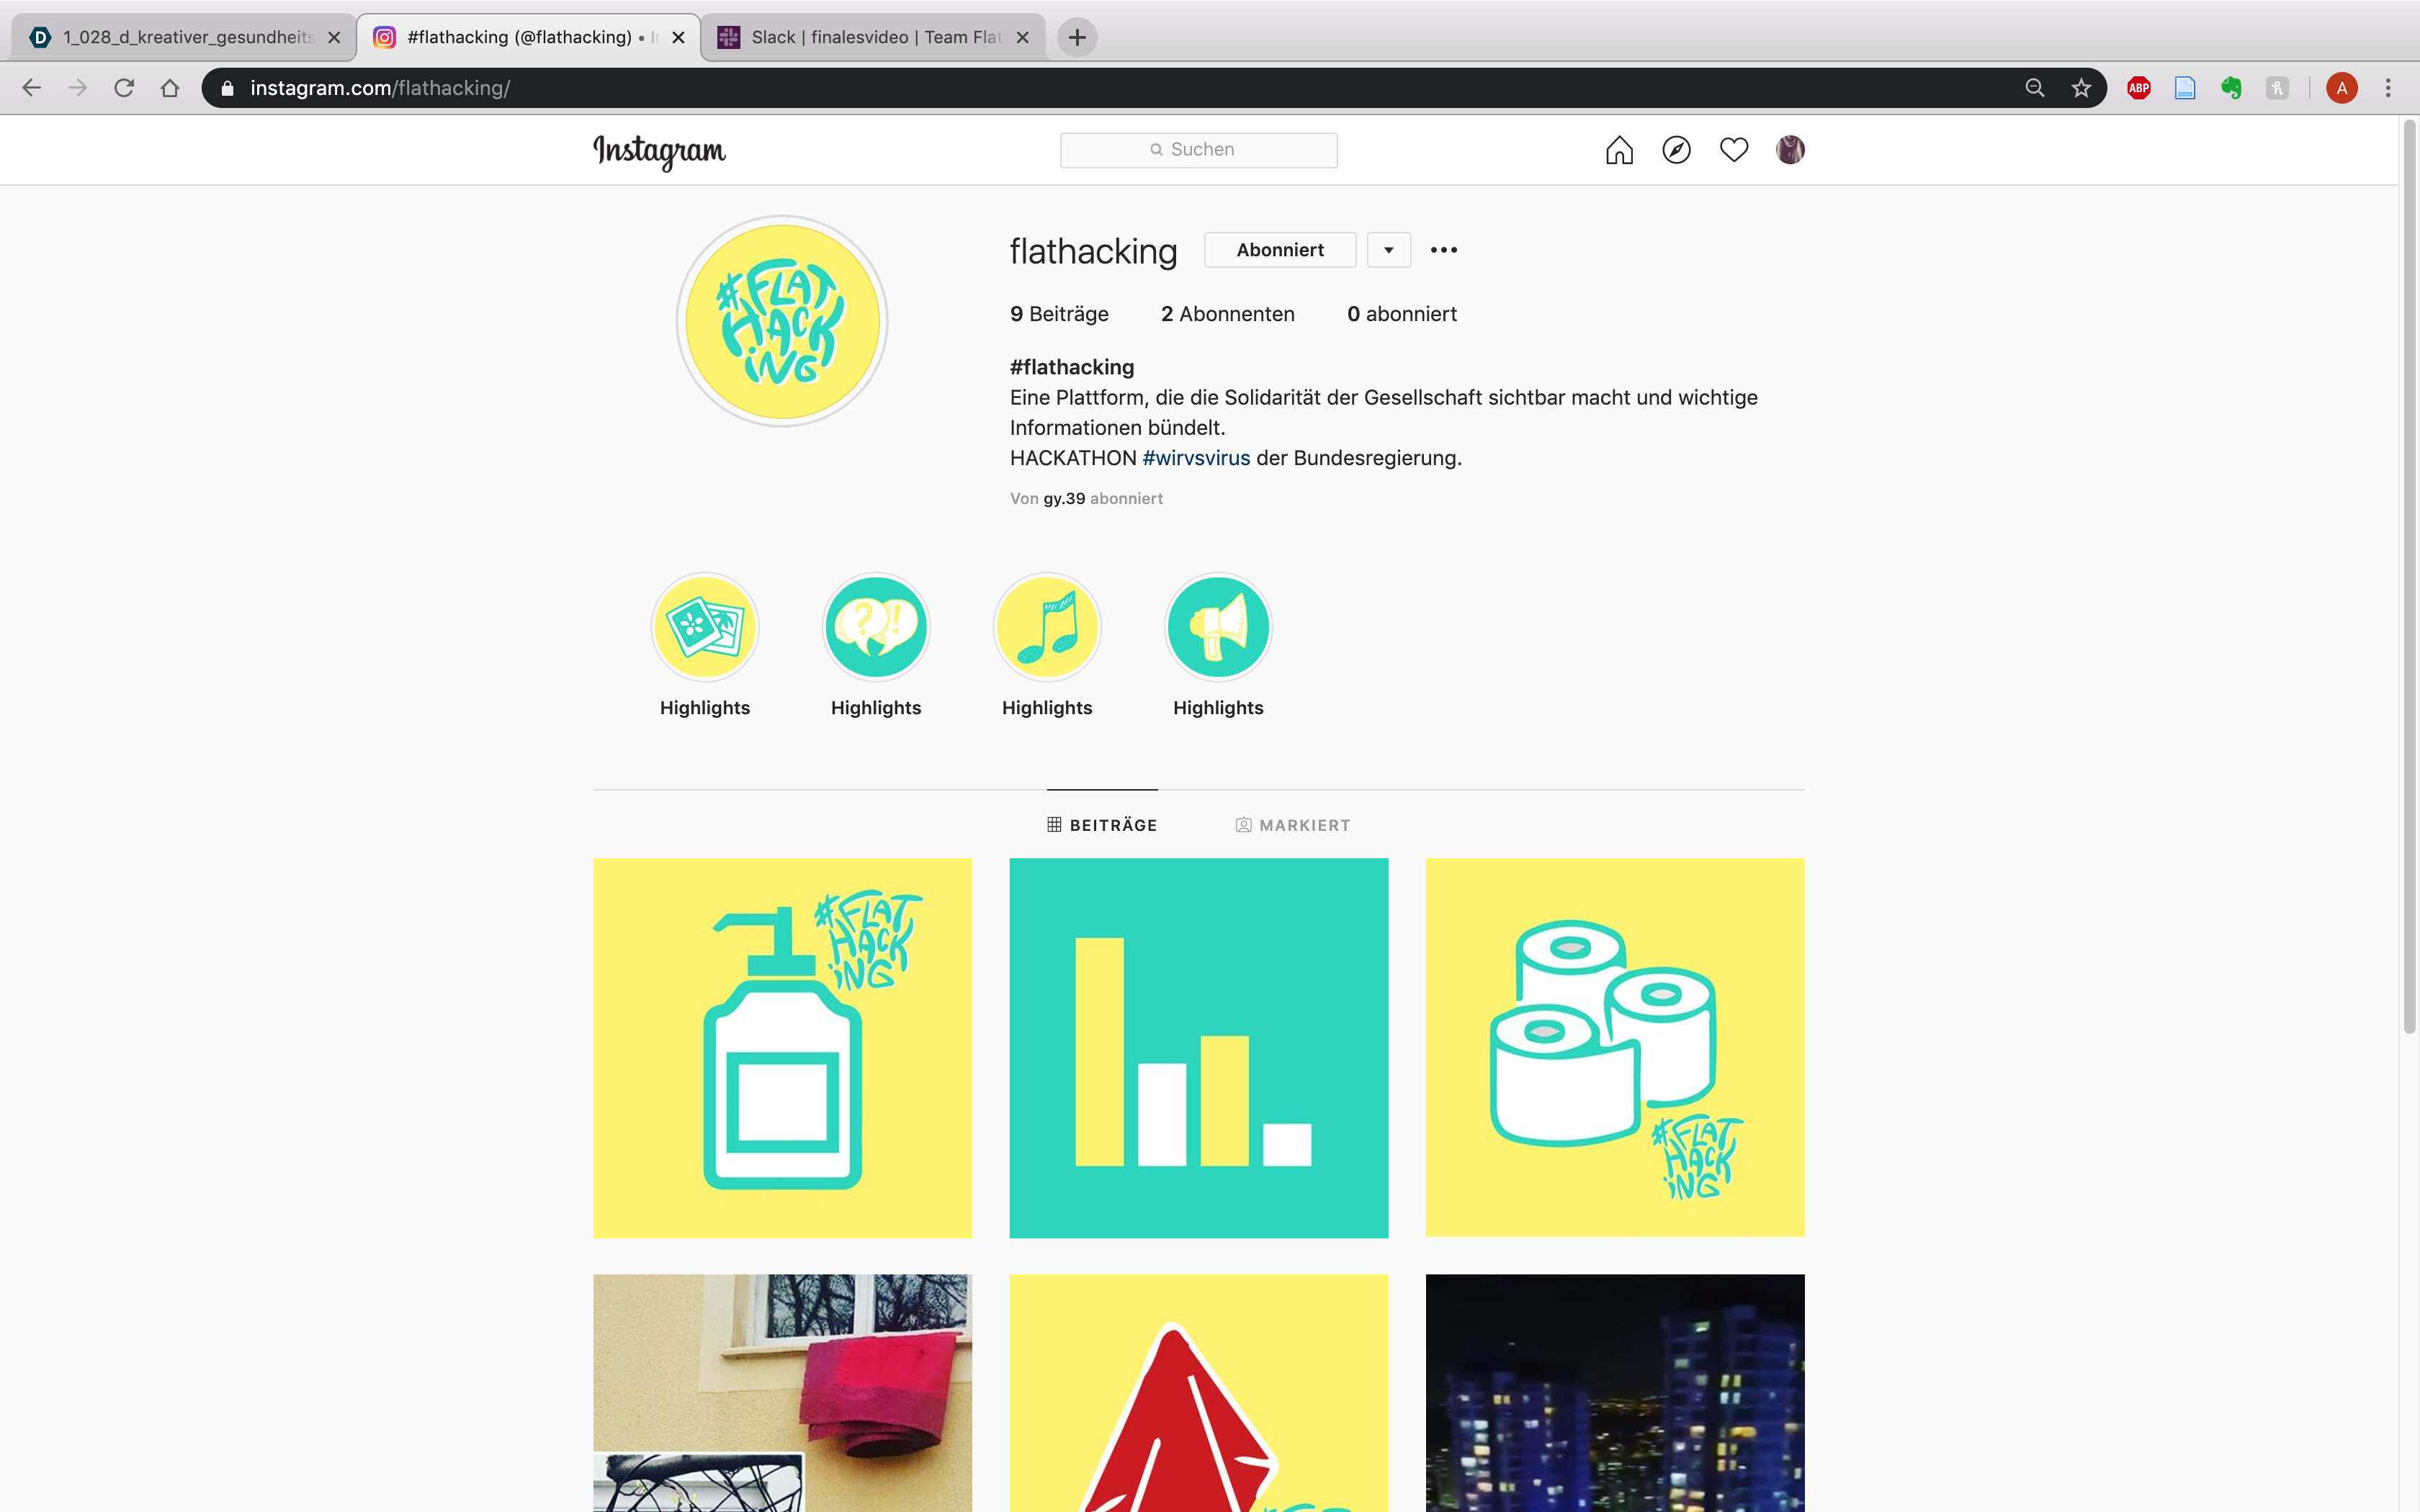Image resolution: width=2420 pixels, height=1512 pixels.
Task: Open the #wirvsvirus hashtag link
Action: tap(1196, 458)
